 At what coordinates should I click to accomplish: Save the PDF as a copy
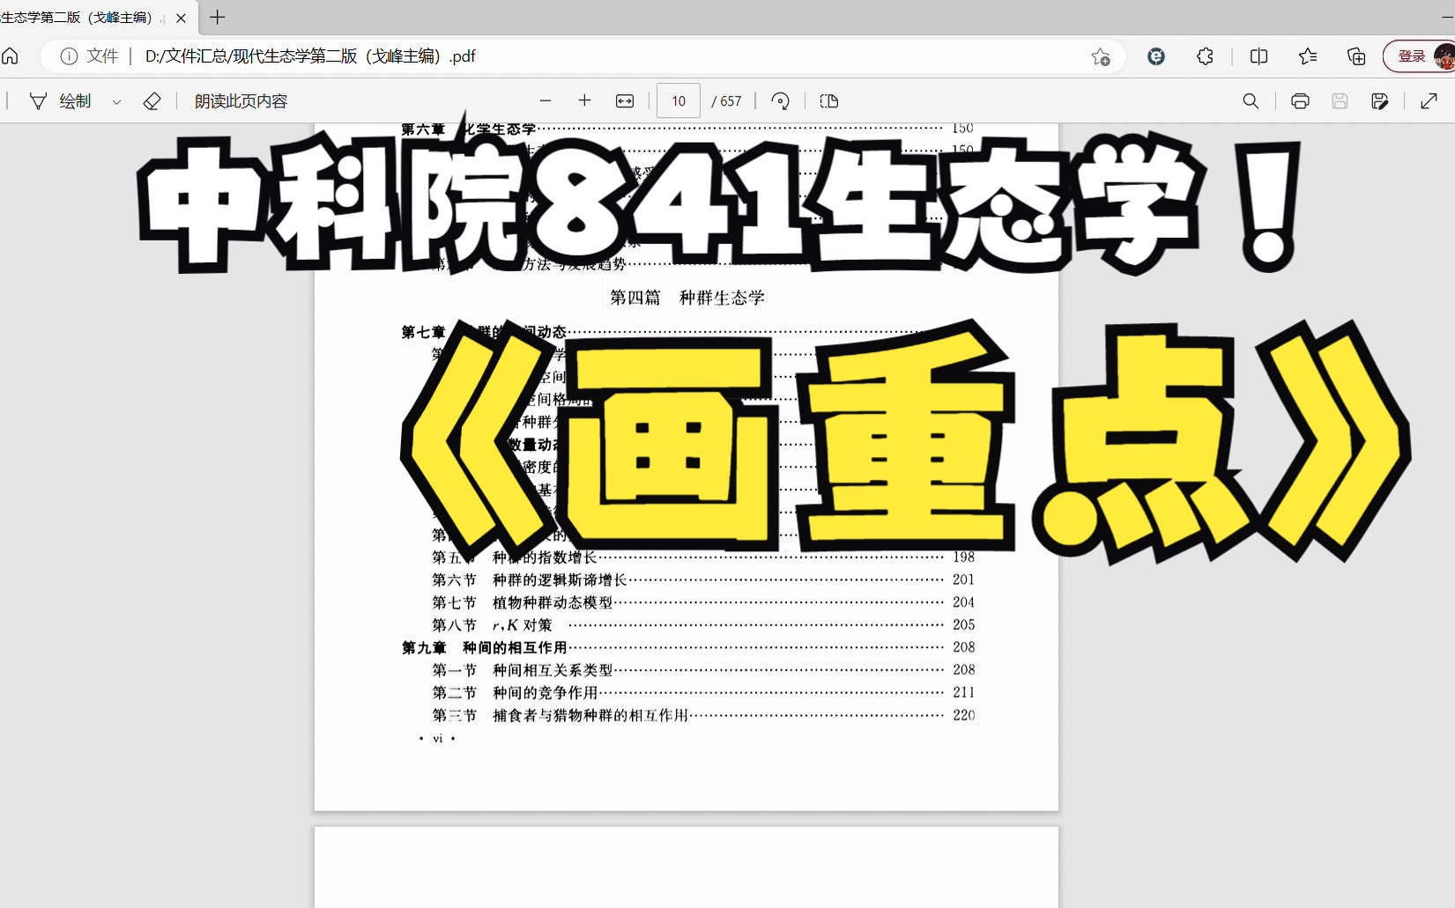click(x=1380, y=101)
